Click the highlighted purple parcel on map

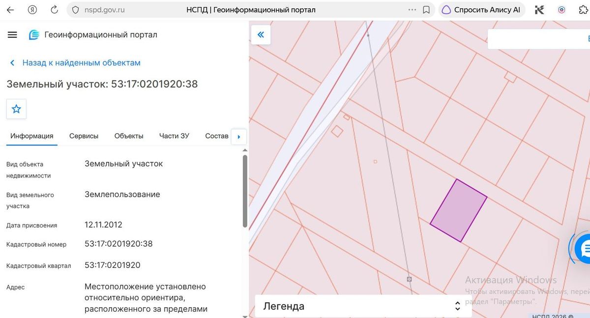point(459,210)
